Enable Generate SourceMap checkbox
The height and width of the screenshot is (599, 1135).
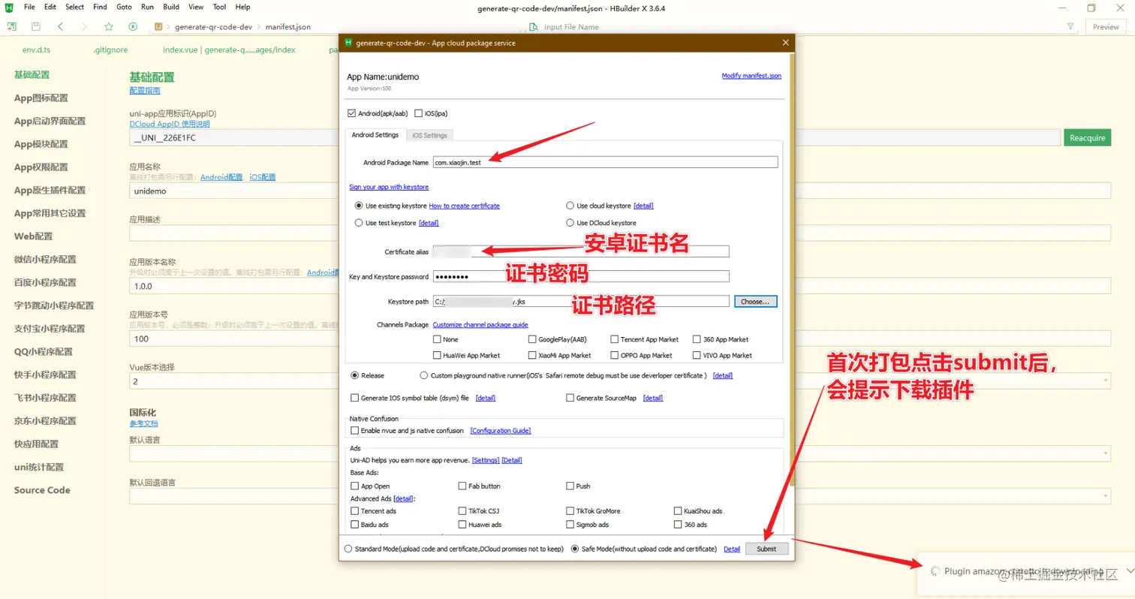point(570,398)
